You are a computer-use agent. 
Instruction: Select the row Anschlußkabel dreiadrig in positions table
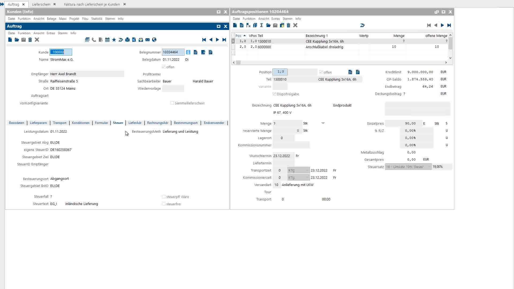click(x=340, y=47)
